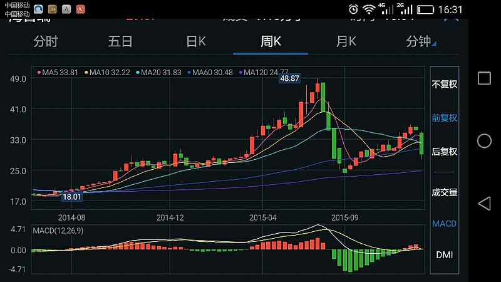Tap the gold notification icon in status bar
The image size is (501, 282).
click(x=53, y=9)
